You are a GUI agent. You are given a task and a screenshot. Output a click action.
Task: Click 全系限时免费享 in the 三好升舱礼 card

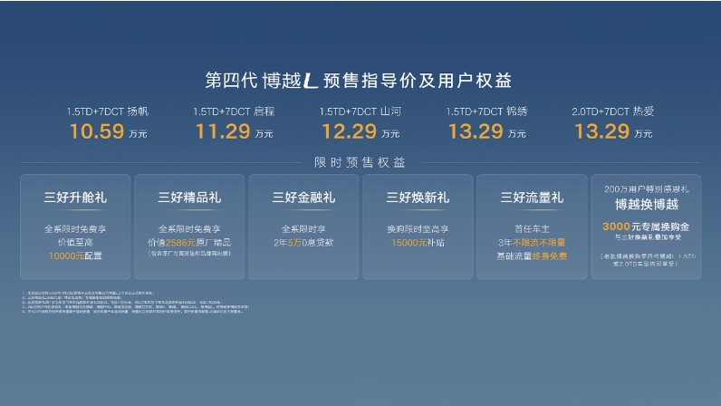tap(75, 228)
